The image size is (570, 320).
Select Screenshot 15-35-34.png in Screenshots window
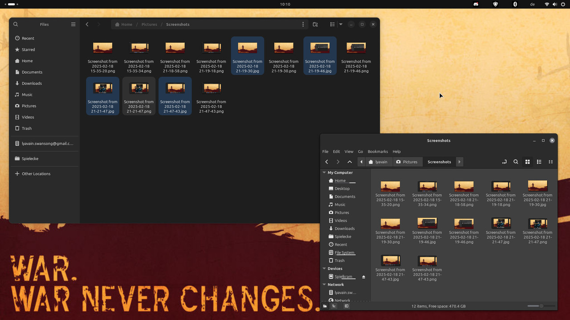427,193
